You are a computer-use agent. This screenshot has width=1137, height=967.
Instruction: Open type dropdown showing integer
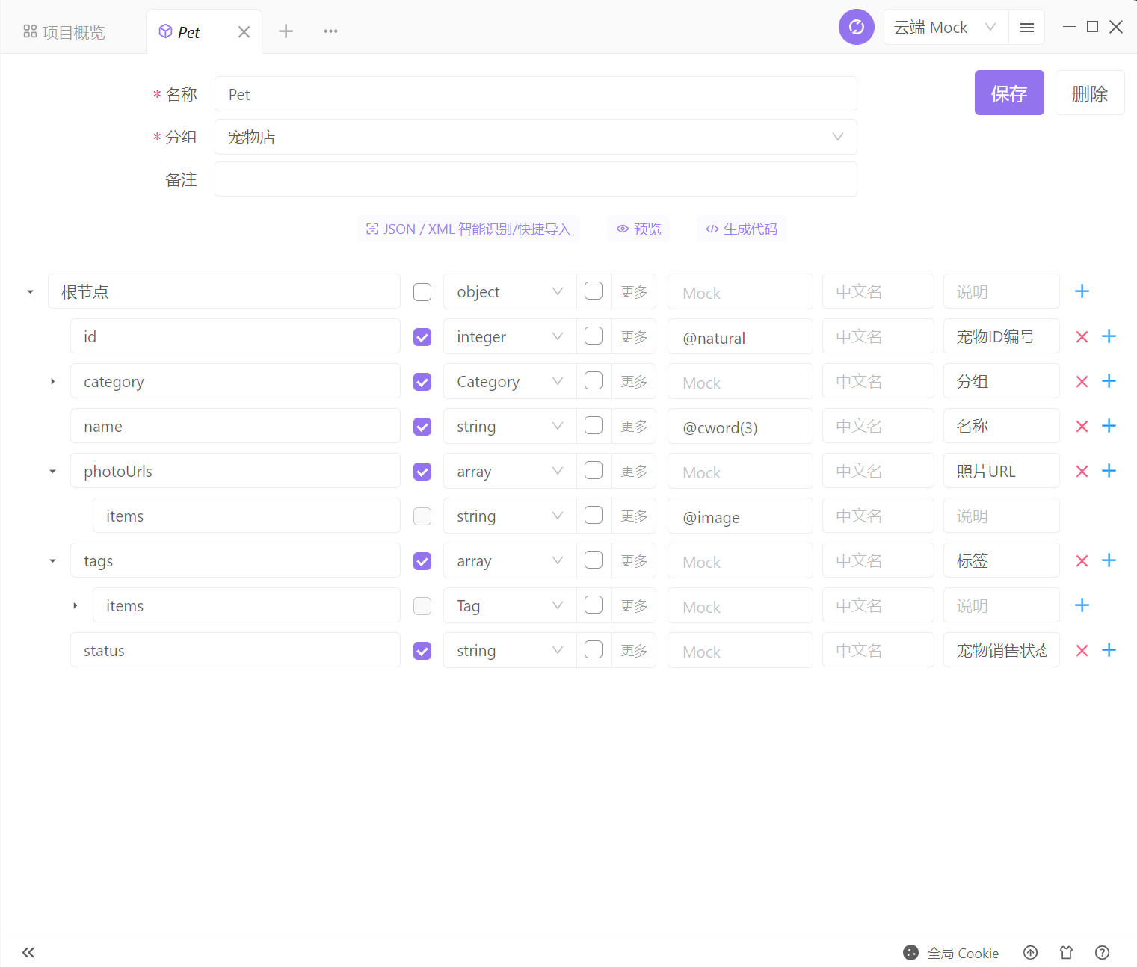coord(510,336)
